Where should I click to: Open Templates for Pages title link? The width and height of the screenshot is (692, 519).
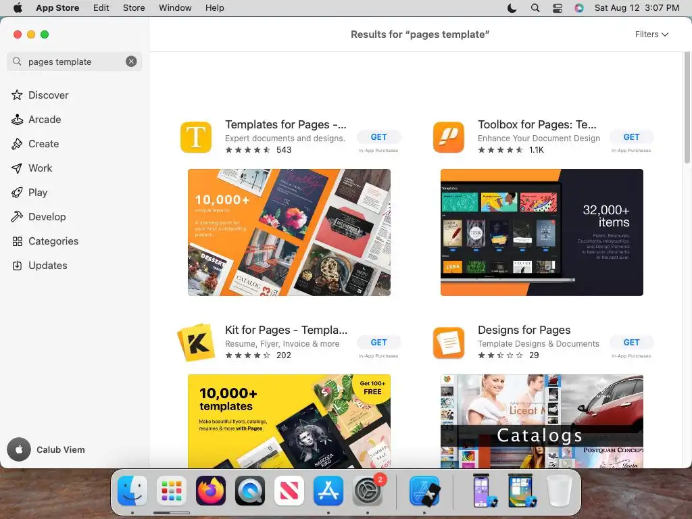286,124
